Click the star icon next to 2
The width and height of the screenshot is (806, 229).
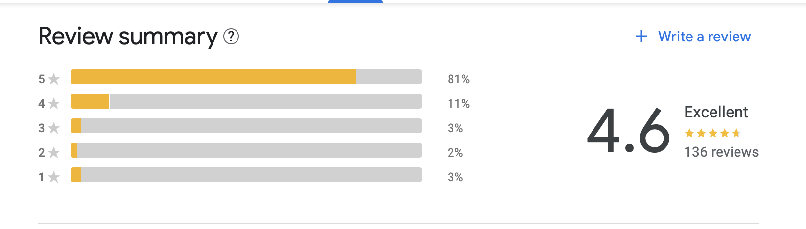click(x=54, y=152)
